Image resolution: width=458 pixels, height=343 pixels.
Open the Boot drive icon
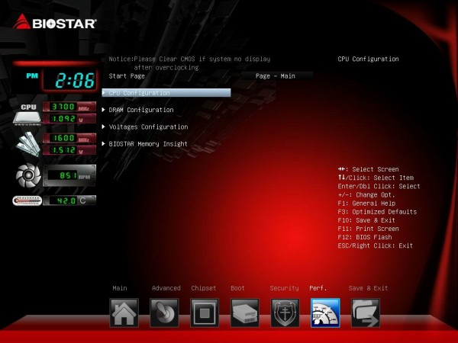[x=245, y=313]
